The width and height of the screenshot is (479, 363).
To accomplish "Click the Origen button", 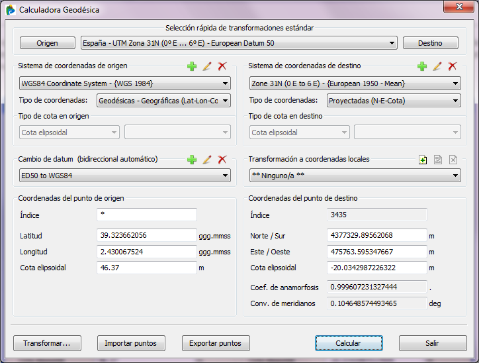I will tap(47, 43).
